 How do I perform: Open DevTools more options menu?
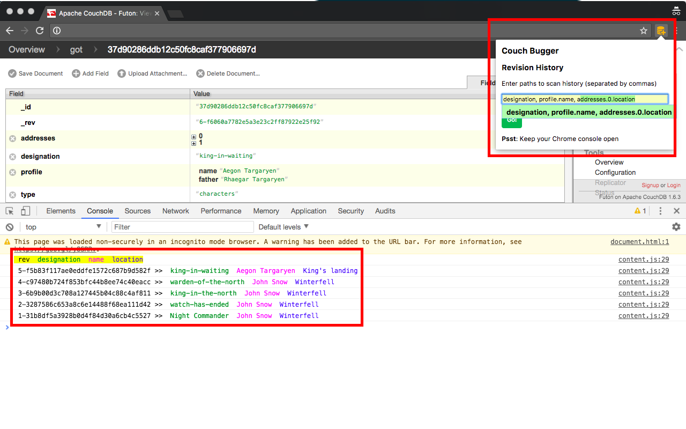[x=660, y=211]
